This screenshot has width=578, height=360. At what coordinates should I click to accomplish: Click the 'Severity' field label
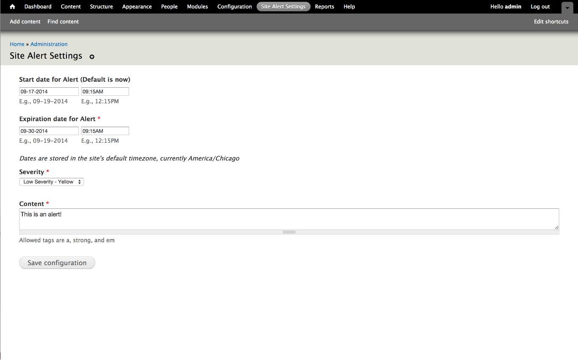pos(32,172)
